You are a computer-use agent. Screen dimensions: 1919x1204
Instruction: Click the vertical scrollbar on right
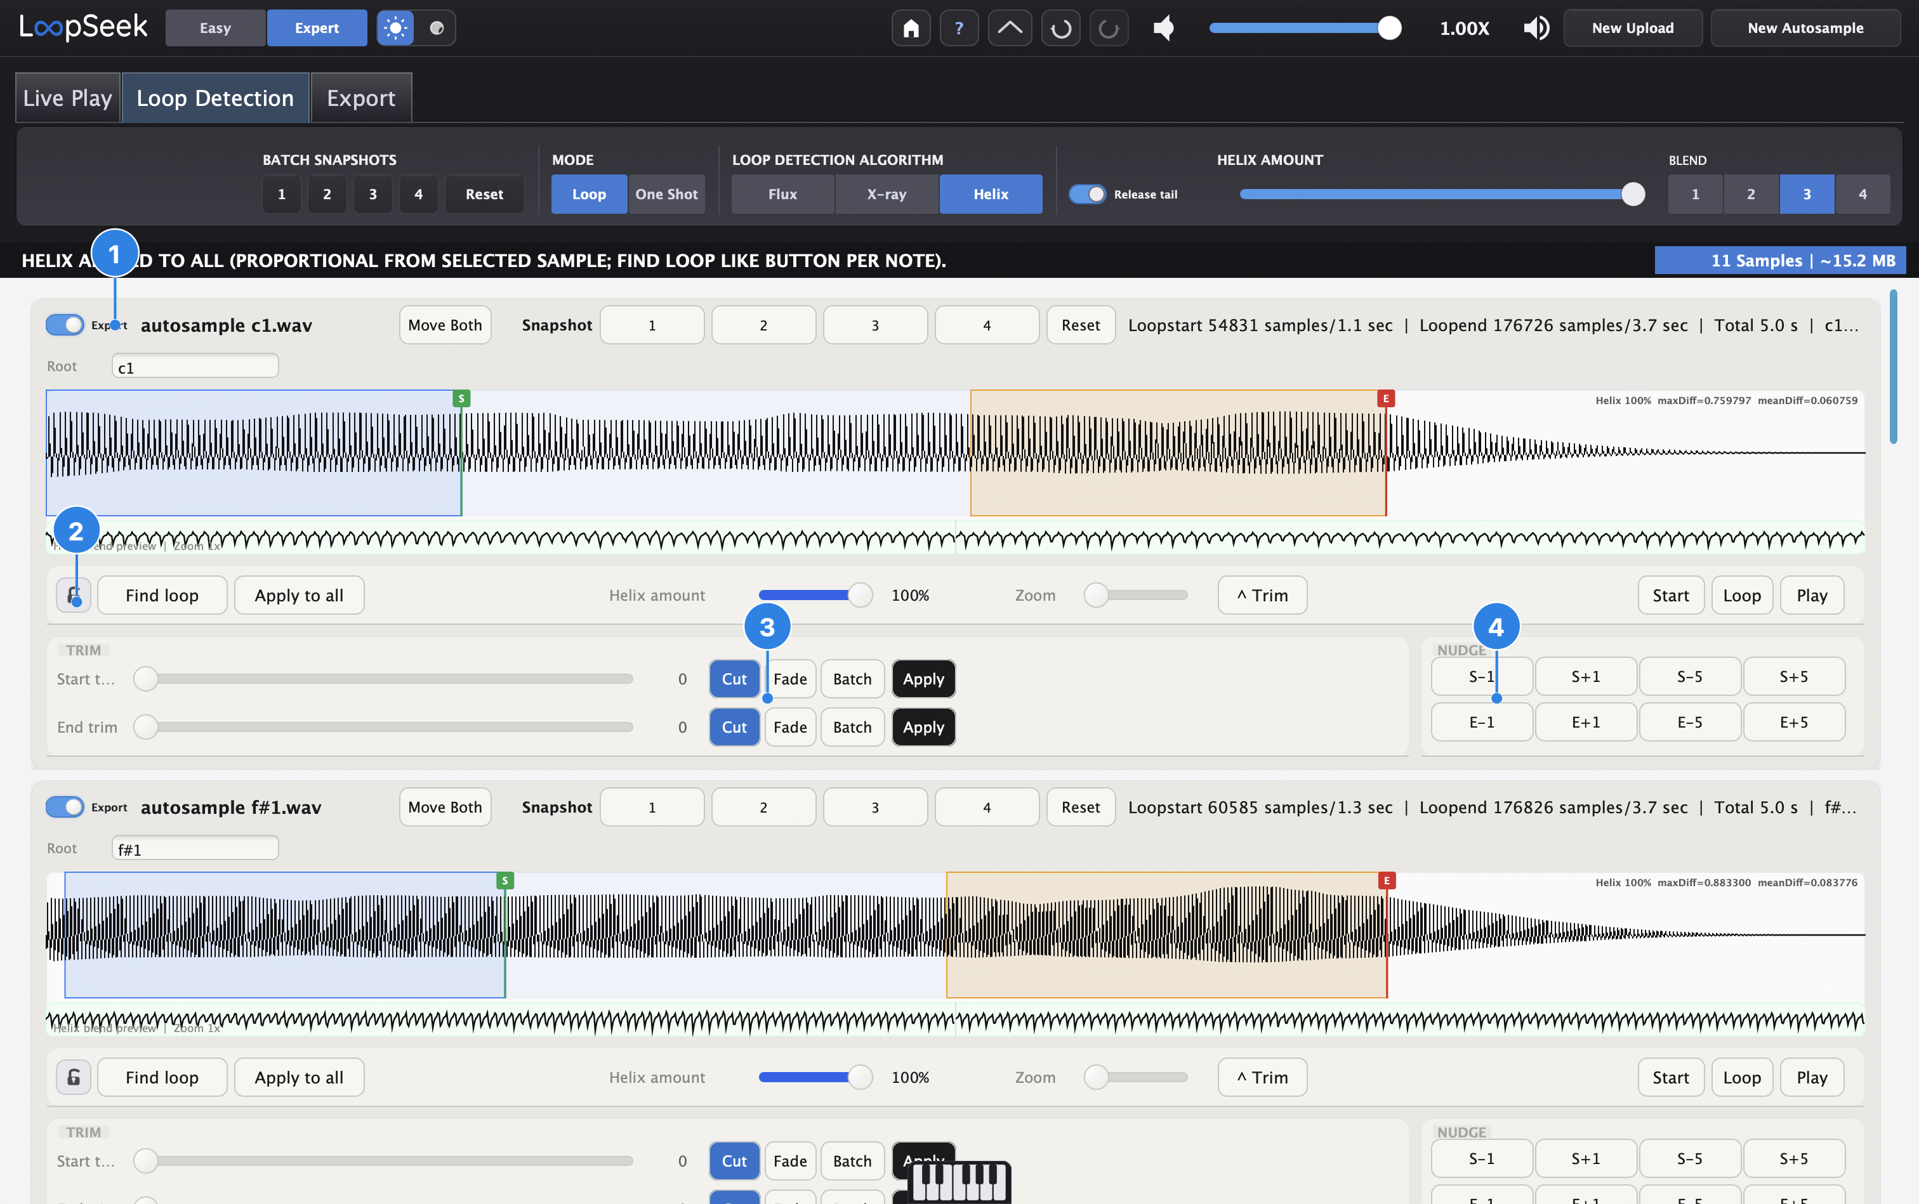(x=1894, y=366)
